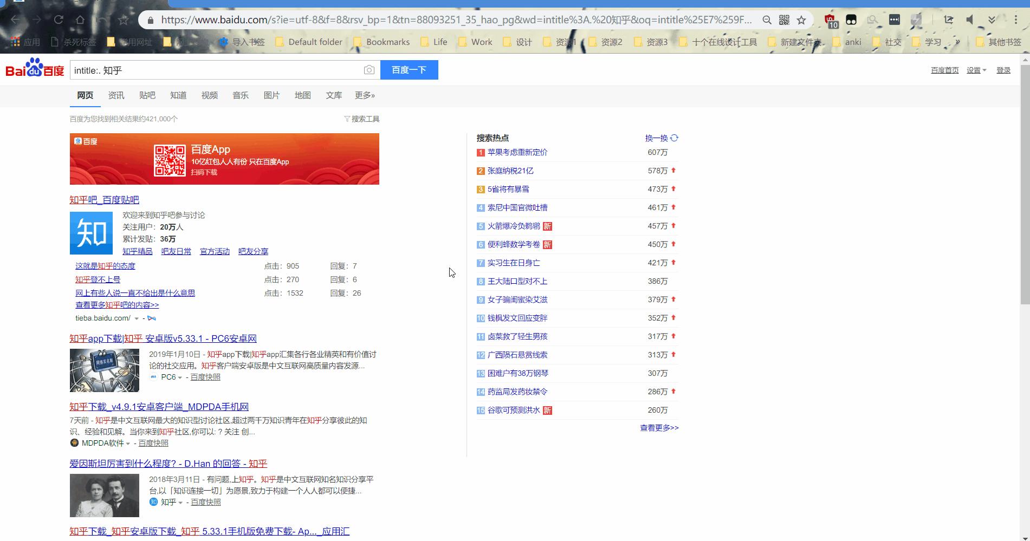Image resolution: width=1030 pixels, height=541 pixels.
Task: Click camera image-search icon in search box
Action: (369, 70)
